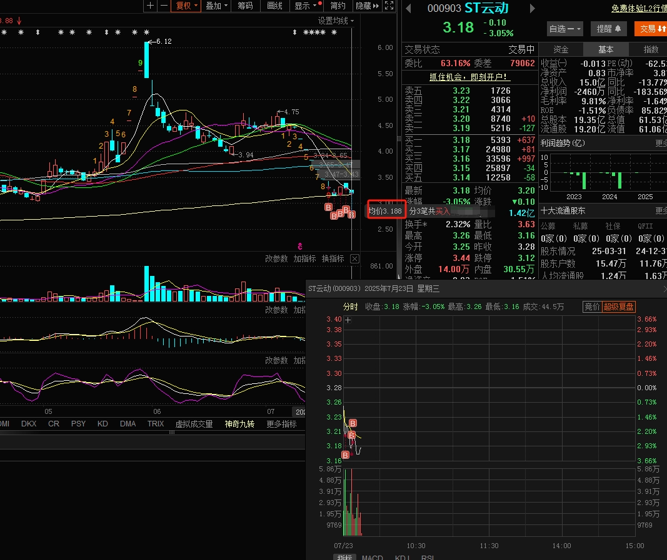Click 改参数 on the MACD panel

pyautogui.click(x=276, y=310)
